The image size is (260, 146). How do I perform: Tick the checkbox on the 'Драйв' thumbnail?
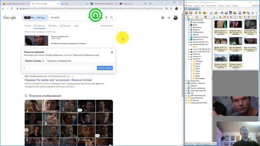(x=215, y=37)
